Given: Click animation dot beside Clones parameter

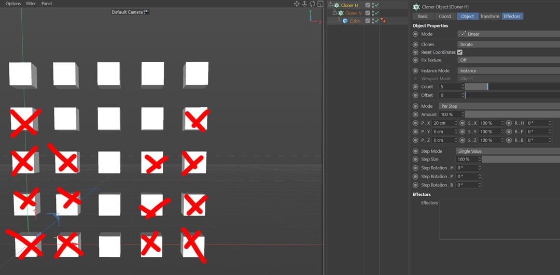Looking at the screenshot, I should coord(415,45).
